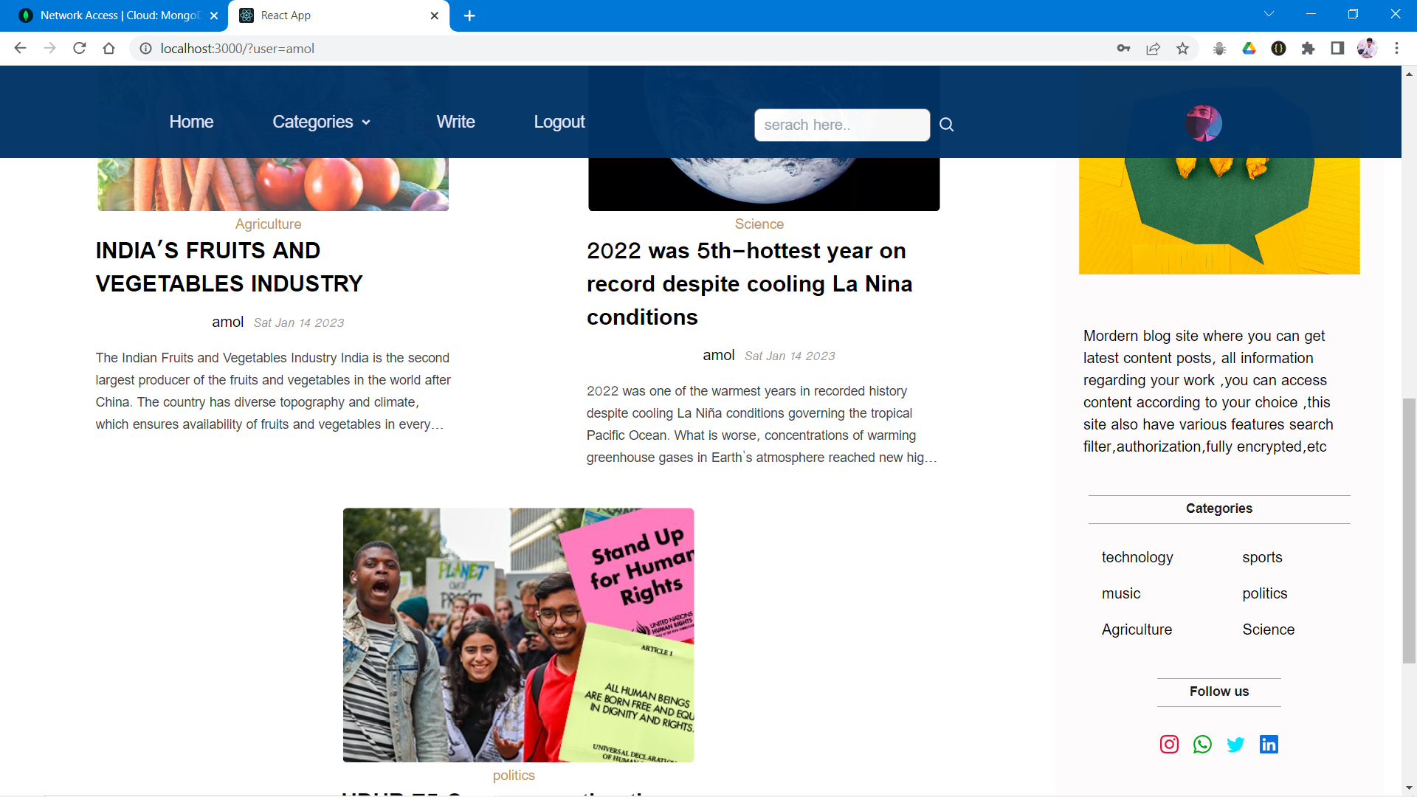Switch to the Network Access MongoDB tab
Screen dimensions: 1417x797
point(118,15)
